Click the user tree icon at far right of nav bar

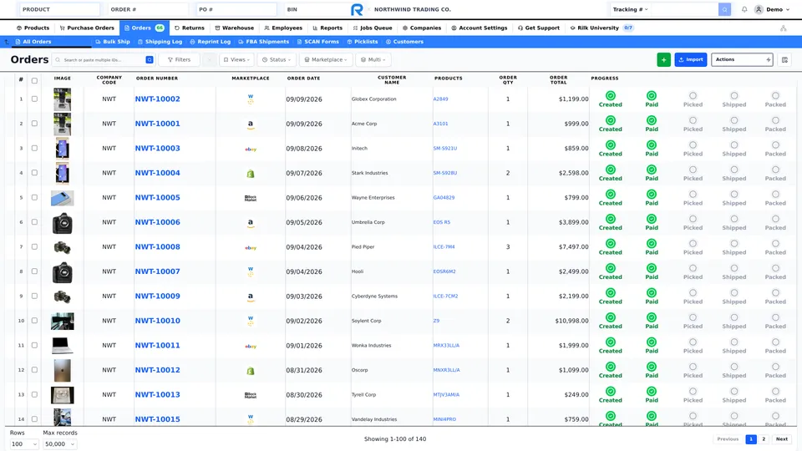point(783,28)
